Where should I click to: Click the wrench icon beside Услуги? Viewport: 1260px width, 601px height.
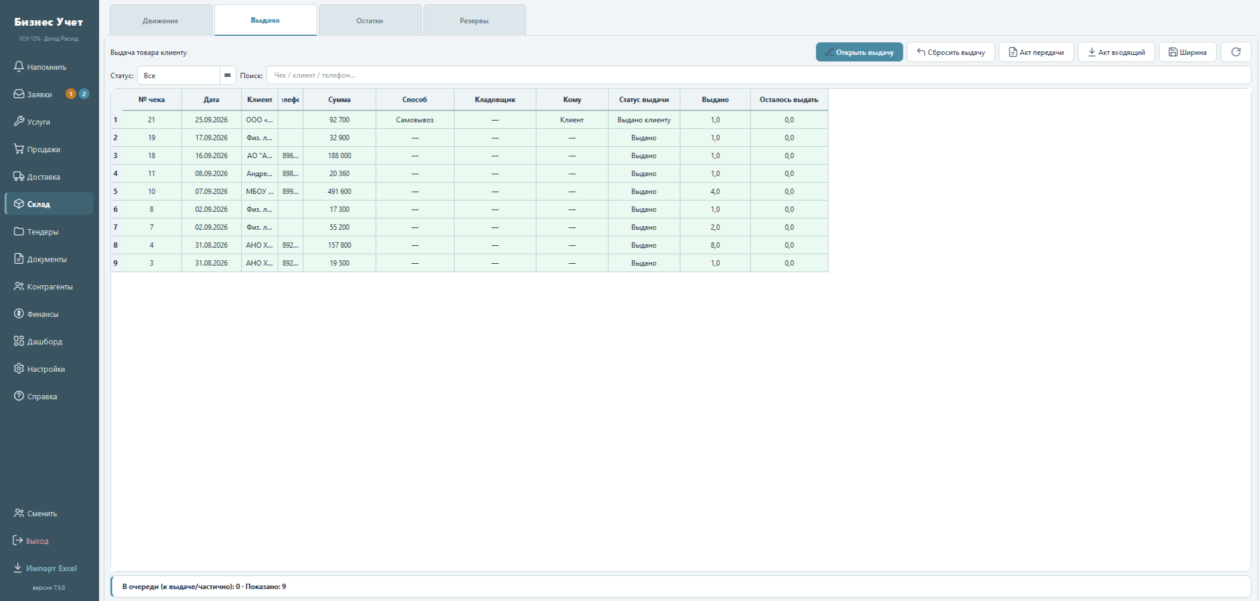point(19,121)
